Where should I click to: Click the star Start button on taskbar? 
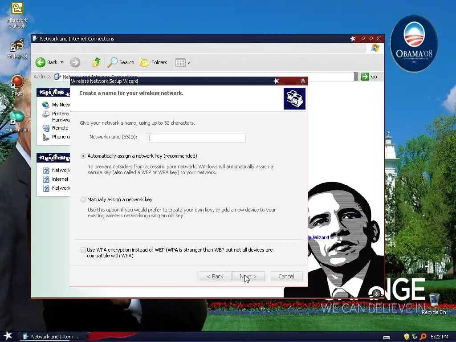coord(8,336)
